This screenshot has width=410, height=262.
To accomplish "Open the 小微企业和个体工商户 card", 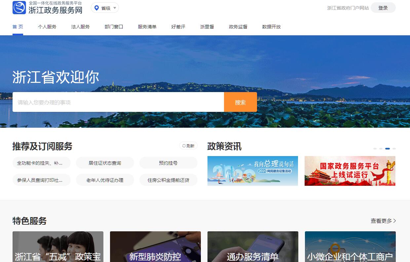I will pyautogui.click(x=350, y=247).
